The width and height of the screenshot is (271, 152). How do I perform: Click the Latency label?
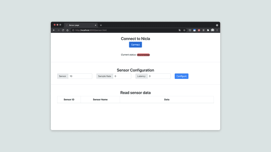pyautogui.click(x=141, y=76)
